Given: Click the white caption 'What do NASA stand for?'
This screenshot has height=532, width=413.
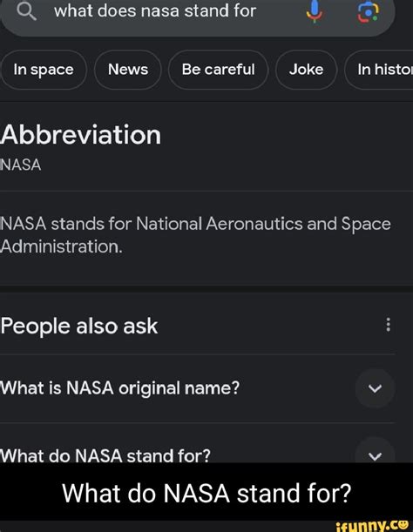Looking at the screenshot, I should (x=206, y=494).
